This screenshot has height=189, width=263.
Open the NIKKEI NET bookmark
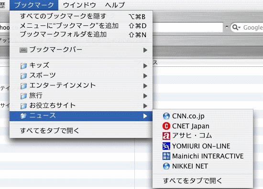203,166
